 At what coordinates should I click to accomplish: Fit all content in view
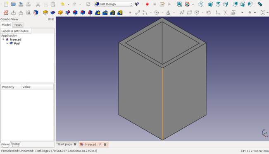click(179, 4)
